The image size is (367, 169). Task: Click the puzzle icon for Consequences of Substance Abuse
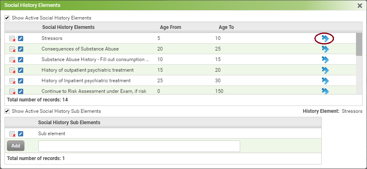pyautogui.click(x=325, y=49)
